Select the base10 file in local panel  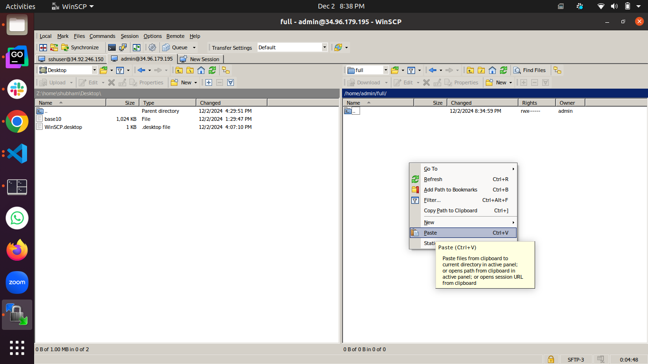53,119
